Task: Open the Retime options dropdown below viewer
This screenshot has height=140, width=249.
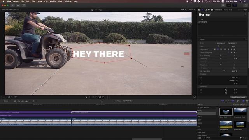Action: click(x=16, y=97)
